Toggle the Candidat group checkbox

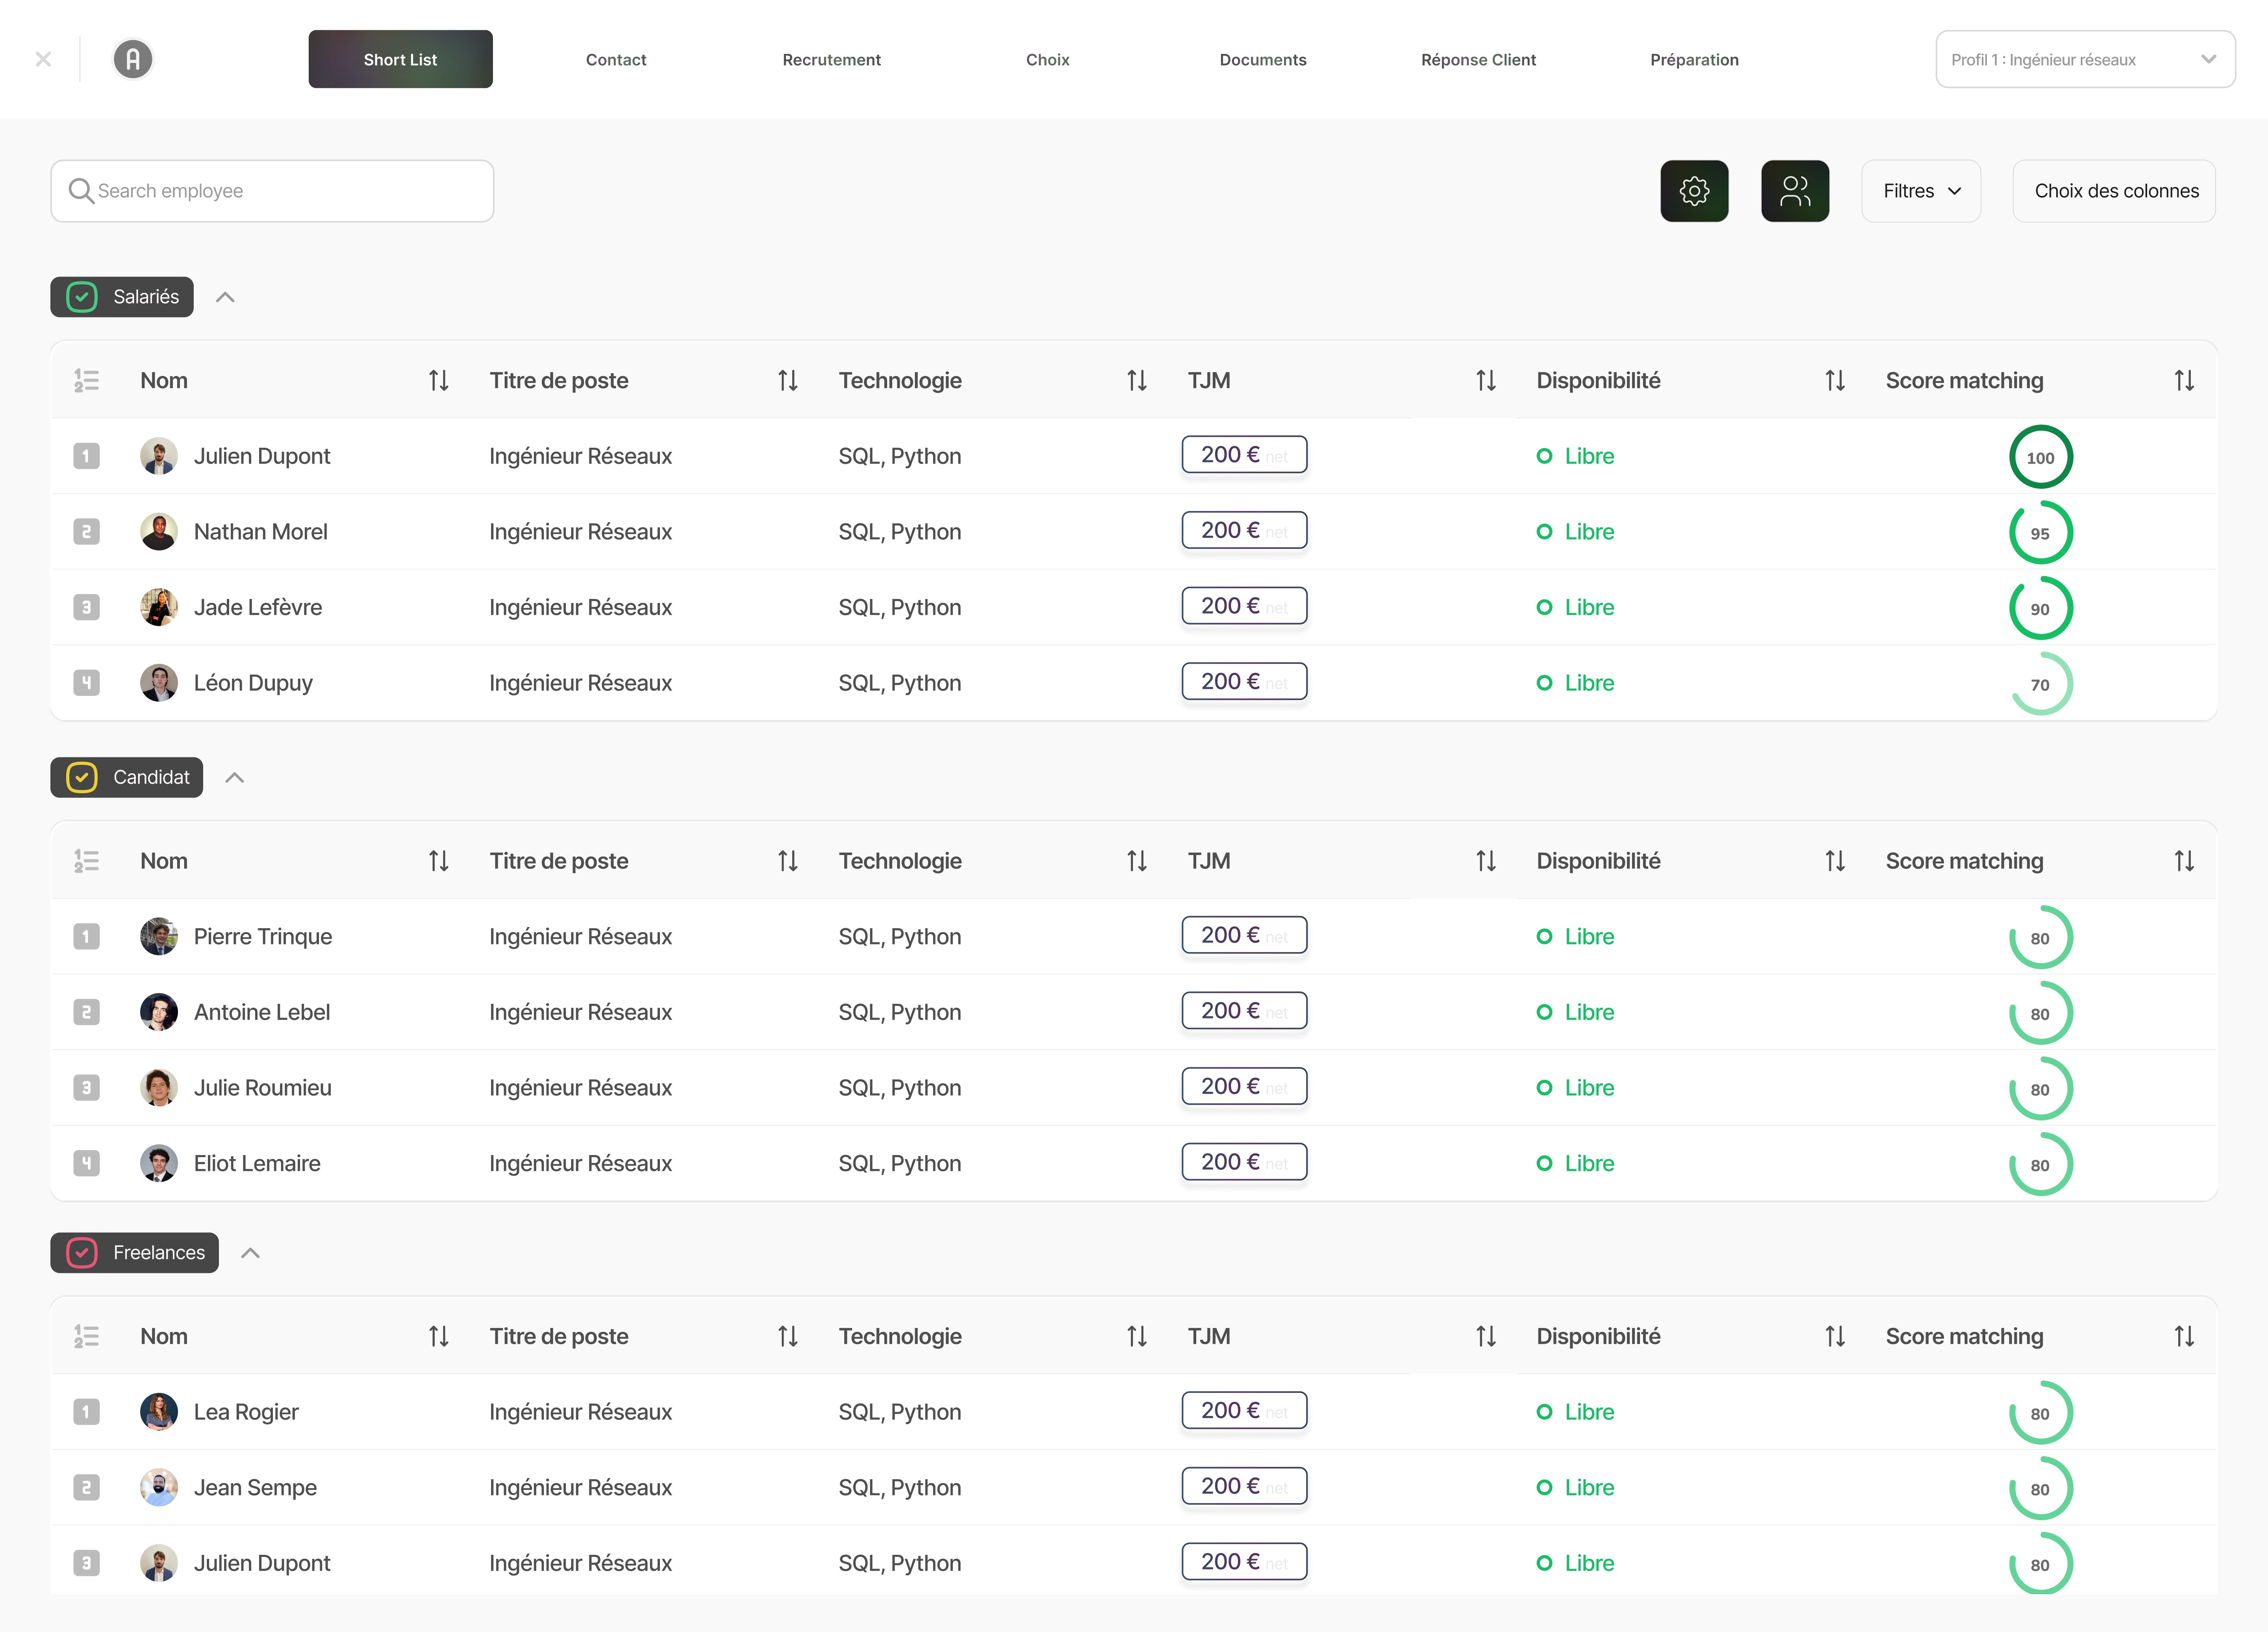tap(82, 777)
